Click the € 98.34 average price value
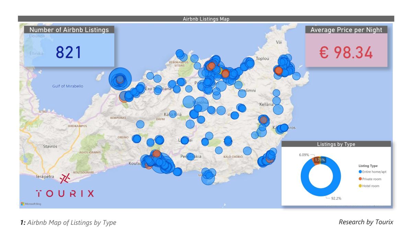The image size is (412, 244). click(x=346, y=52)
